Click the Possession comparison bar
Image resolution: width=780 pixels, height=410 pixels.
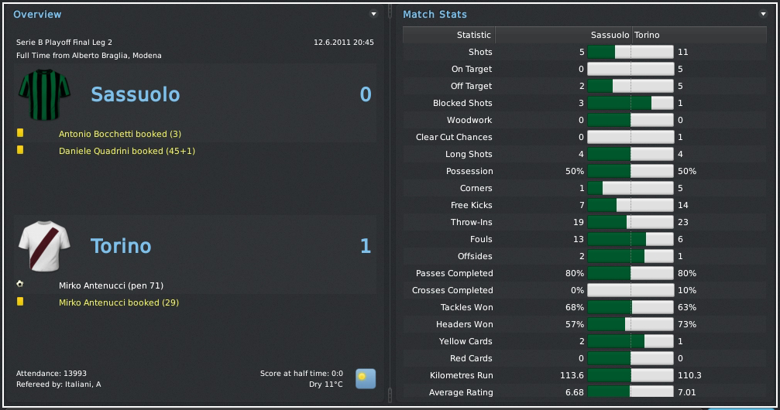(x=631, y=171)
